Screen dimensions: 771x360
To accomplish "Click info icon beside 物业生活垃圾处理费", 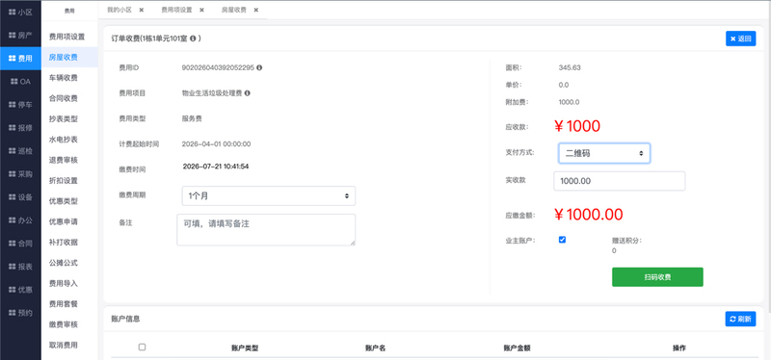I will click(x=248, y=92).
